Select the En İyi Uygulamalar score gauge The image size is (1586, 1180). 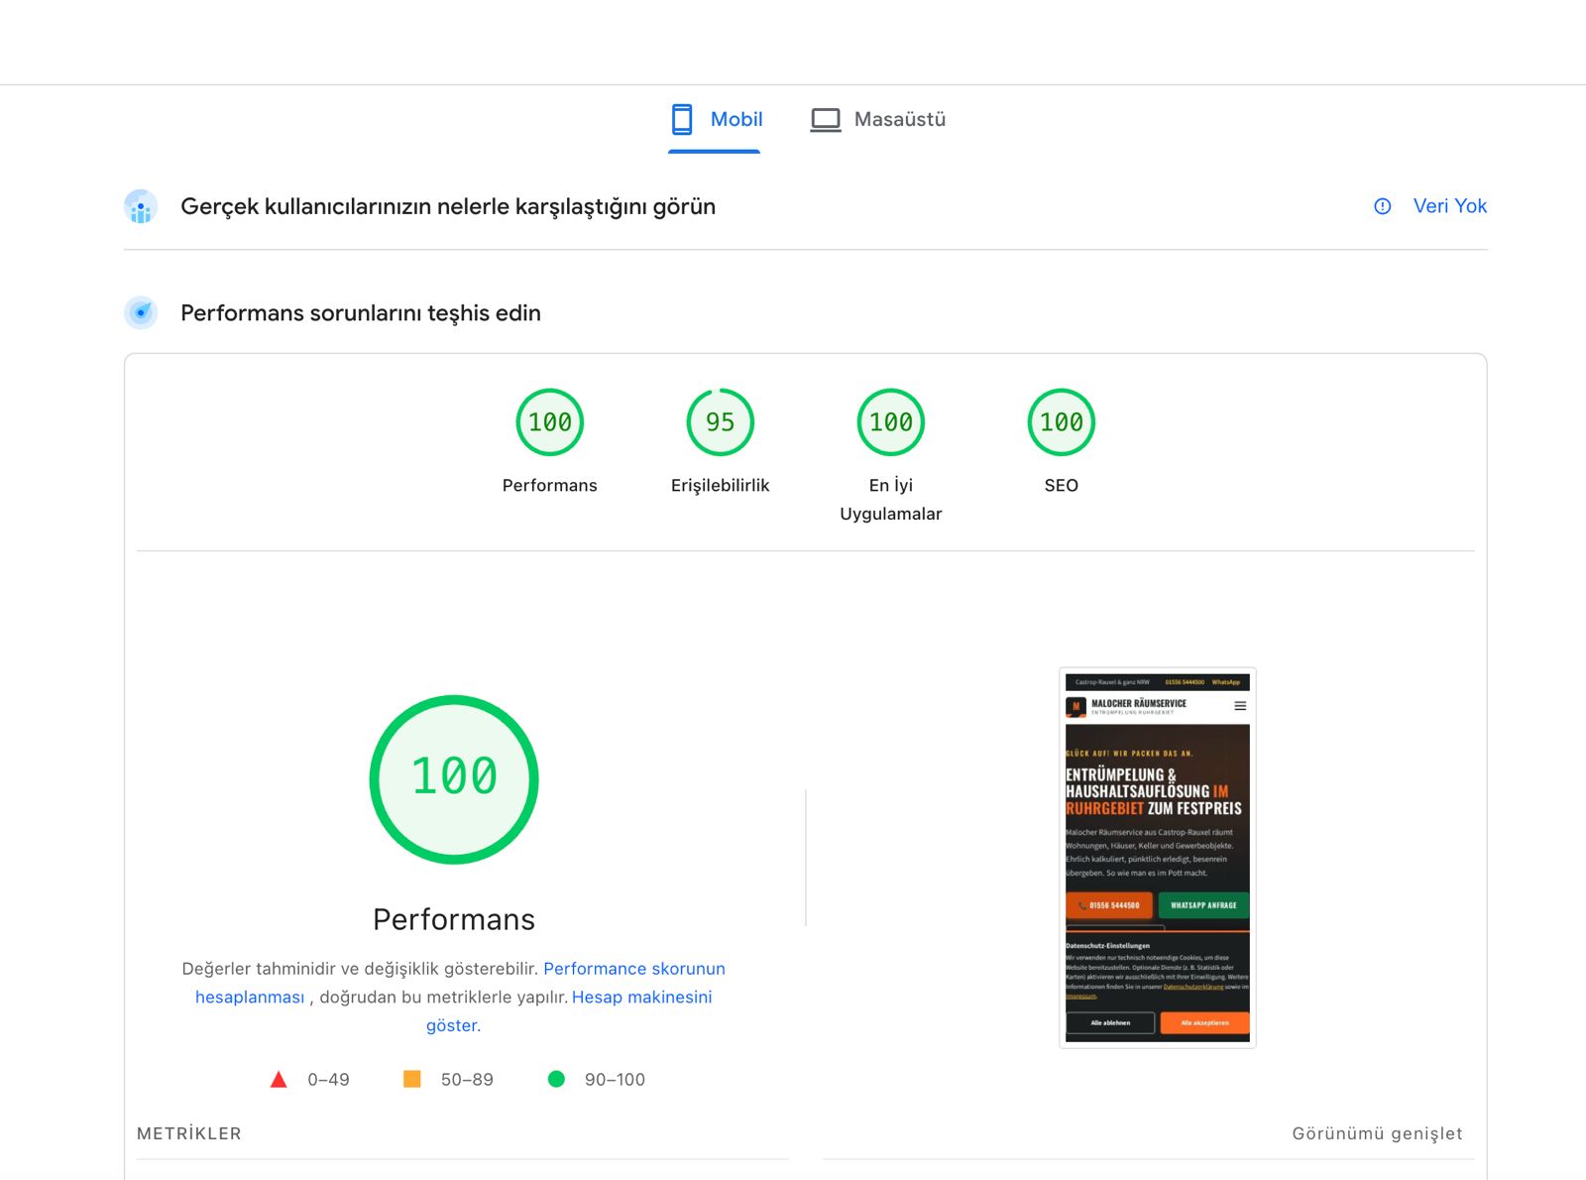(x=891, y=422)
